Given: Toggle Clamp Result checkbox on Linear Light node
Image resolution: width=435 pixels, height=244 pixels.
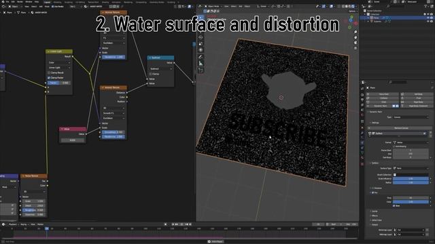Looking at the screenshot, I should pos(49,73).
